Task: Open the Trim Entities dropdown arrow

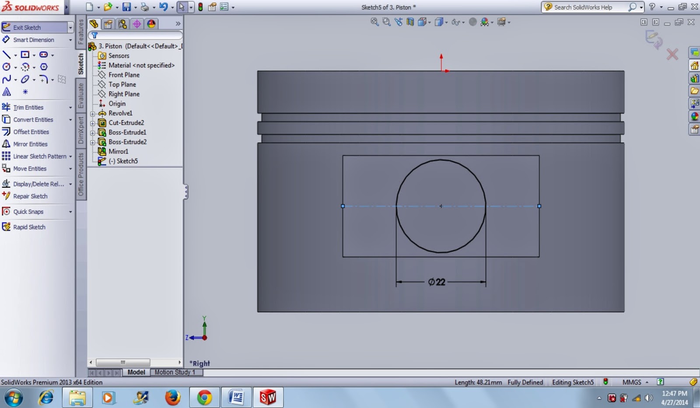Action: click(x=70, y=108)
